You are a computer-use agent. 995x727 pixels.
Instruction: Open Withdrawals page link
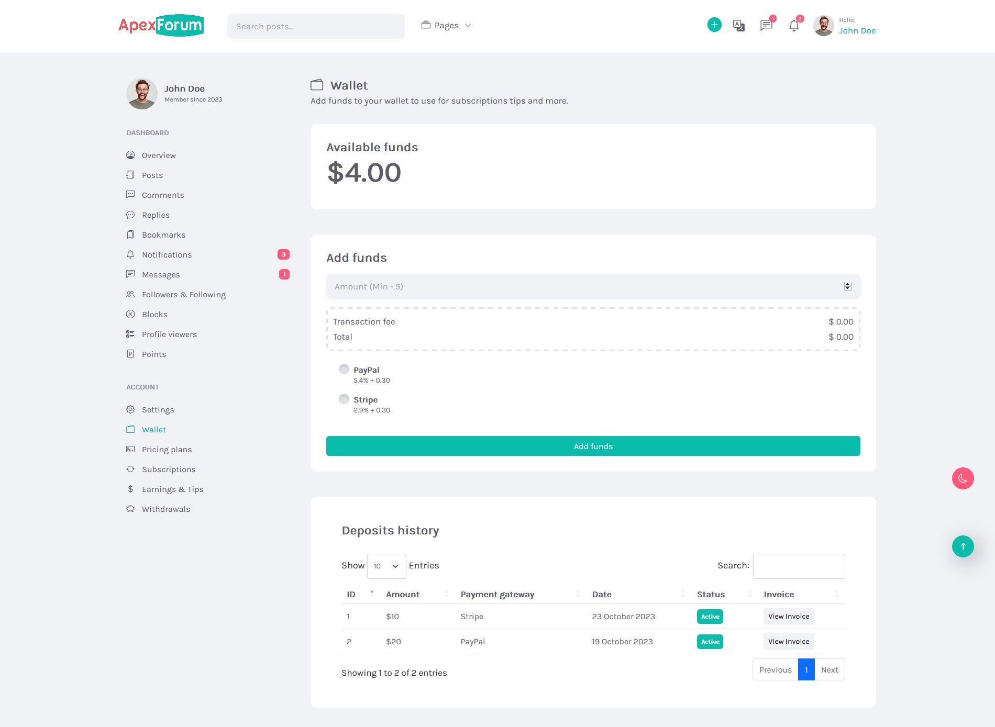pyautogui.click(x=166, y=509)
